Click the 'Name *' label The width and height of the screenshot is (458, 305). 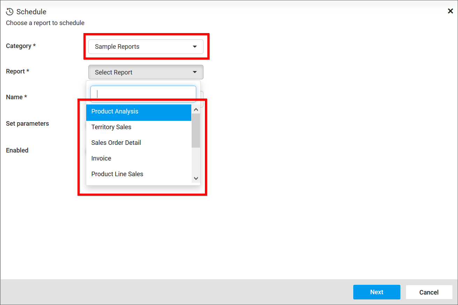click(x=16, y=97)
